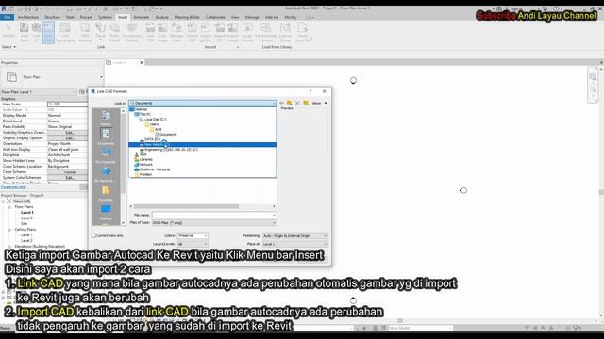Open History place in dialog sidebar
Screen dimensions: 604x339
pos(106,118)
